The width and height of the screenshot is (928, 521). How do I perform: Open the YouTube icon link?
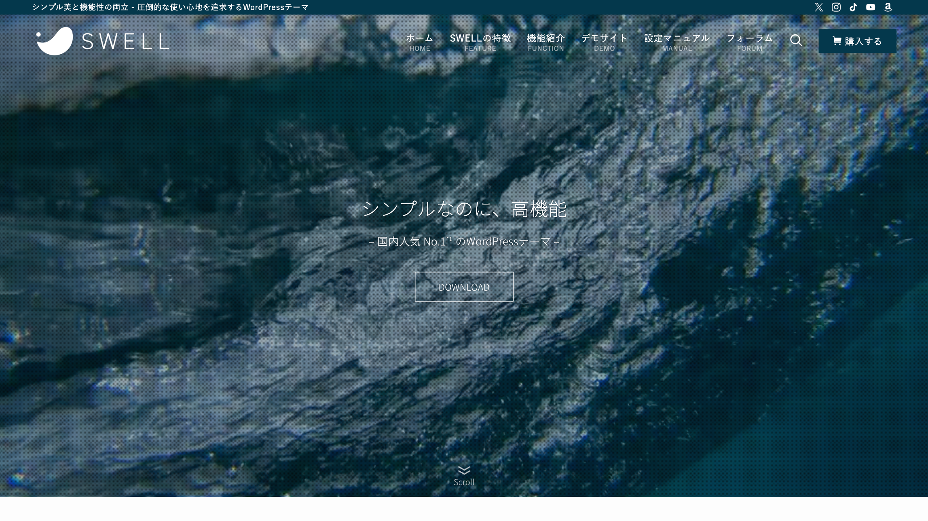871,7
